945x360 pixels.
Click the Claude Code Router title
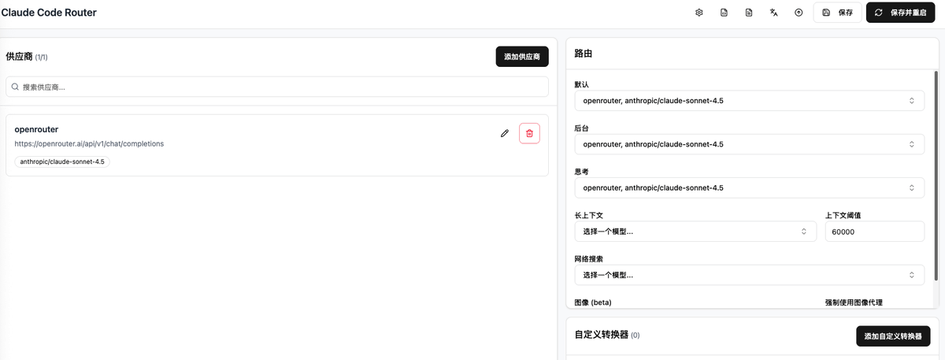point(49,13)
